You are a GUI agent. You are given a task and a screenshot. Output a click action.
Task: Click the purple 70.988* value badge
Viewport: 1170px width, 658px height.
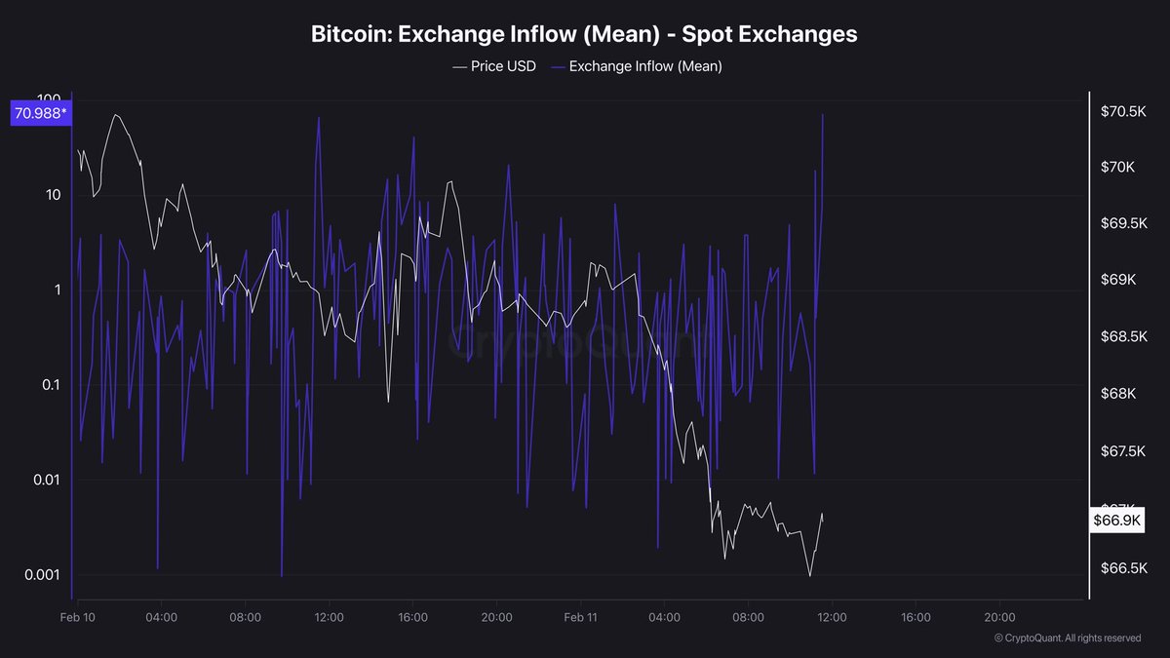41,114
